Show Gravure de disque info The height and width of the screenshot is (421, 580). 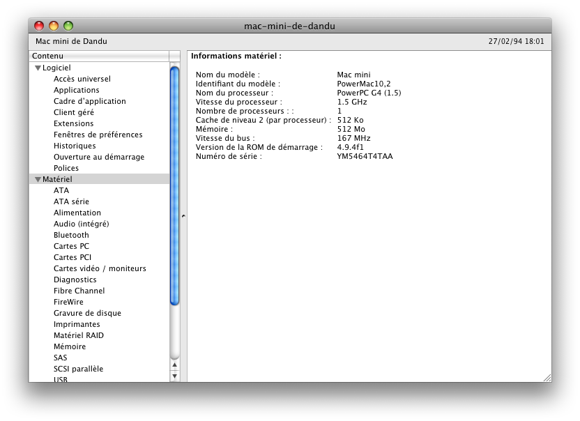[x=87, y=313]
